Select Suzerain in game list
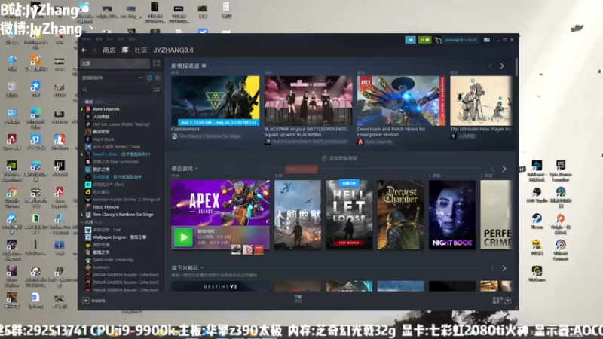 (101, 267)
